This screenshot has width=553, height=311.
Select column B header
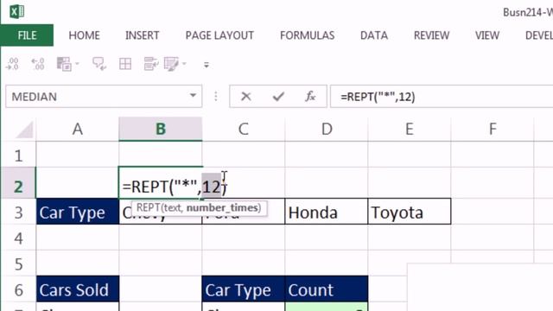(161, 129)
